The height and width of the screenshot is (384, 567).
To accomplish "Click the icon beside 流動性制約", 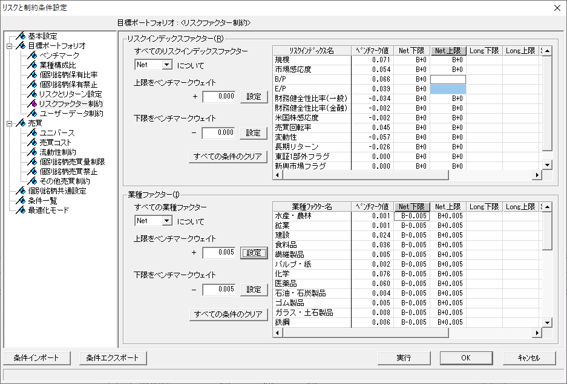I will pos(33,152).
